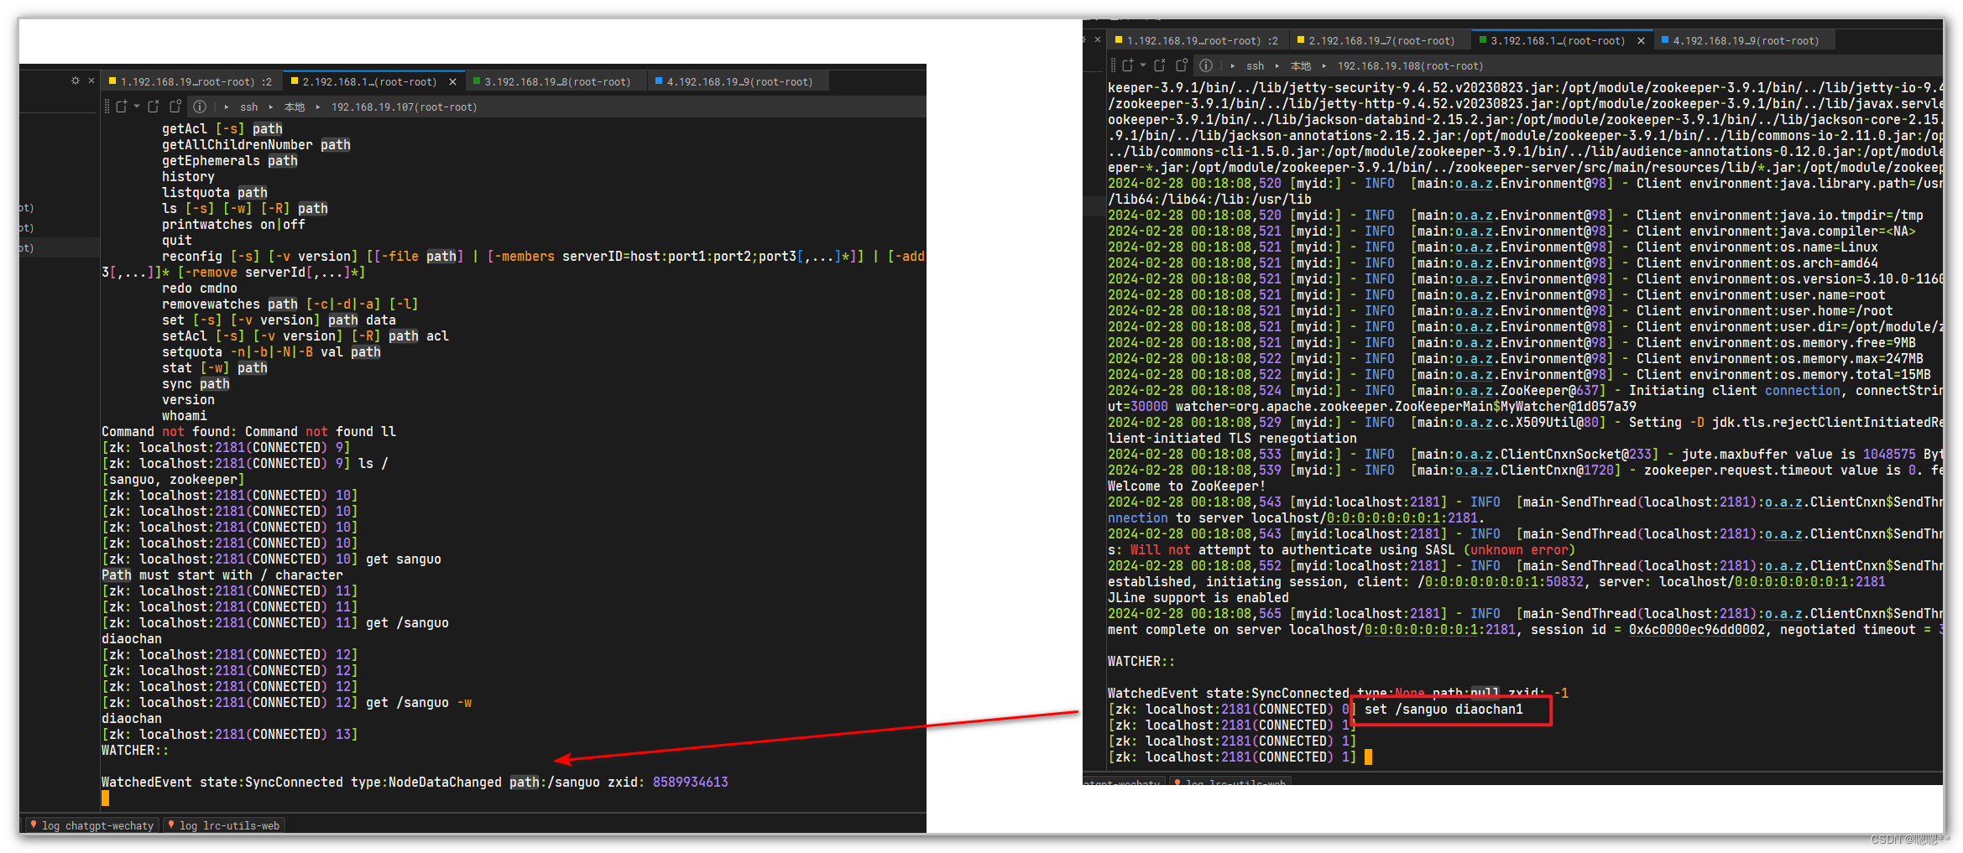Open session info icon in right window

(x=1206, y=65)
